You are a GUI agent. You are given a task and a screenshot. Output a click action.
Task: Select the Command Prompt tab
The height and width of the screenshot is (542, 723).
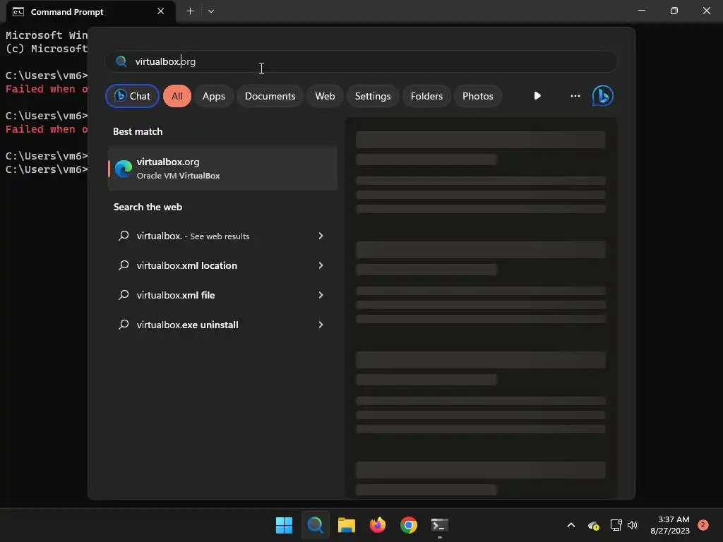[x=91, y=11]
